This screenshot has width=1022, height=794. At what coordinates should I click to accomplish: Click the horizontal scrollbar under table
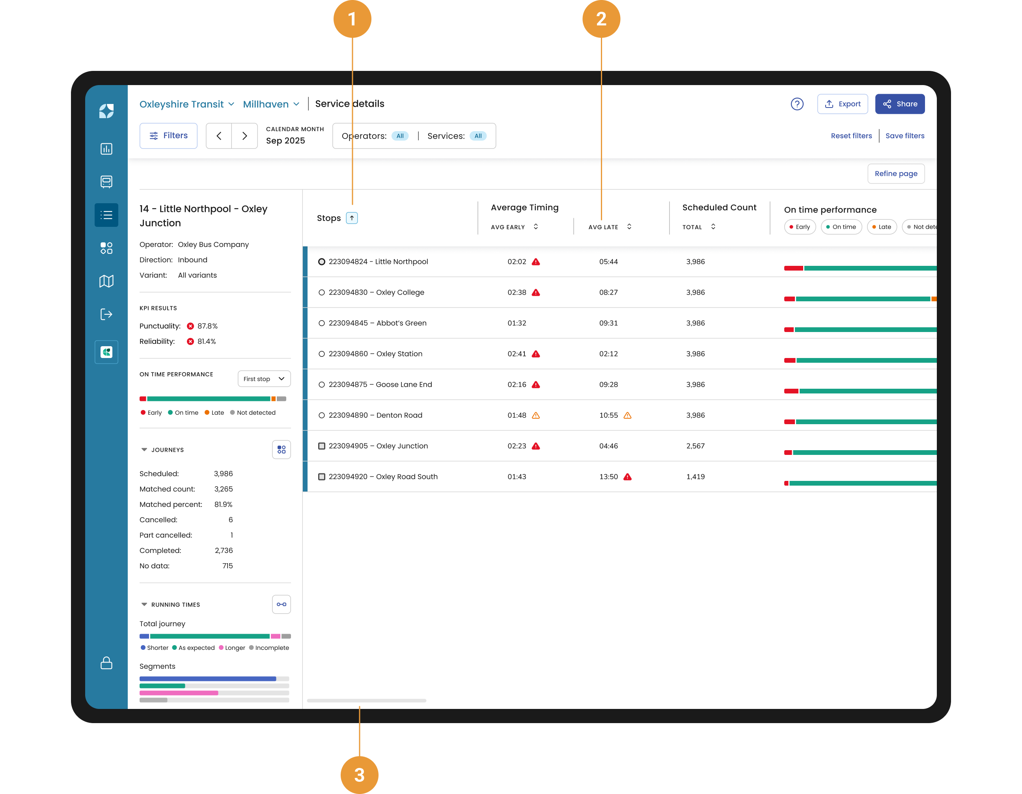(x=366, y=701)
